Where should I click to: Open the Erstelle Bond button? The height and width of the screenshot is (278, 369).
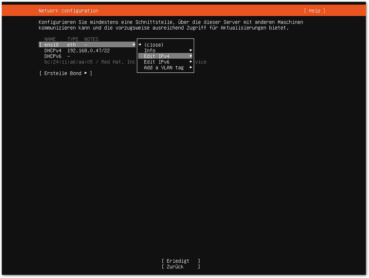pyautogui.click(x=65, y=73)
